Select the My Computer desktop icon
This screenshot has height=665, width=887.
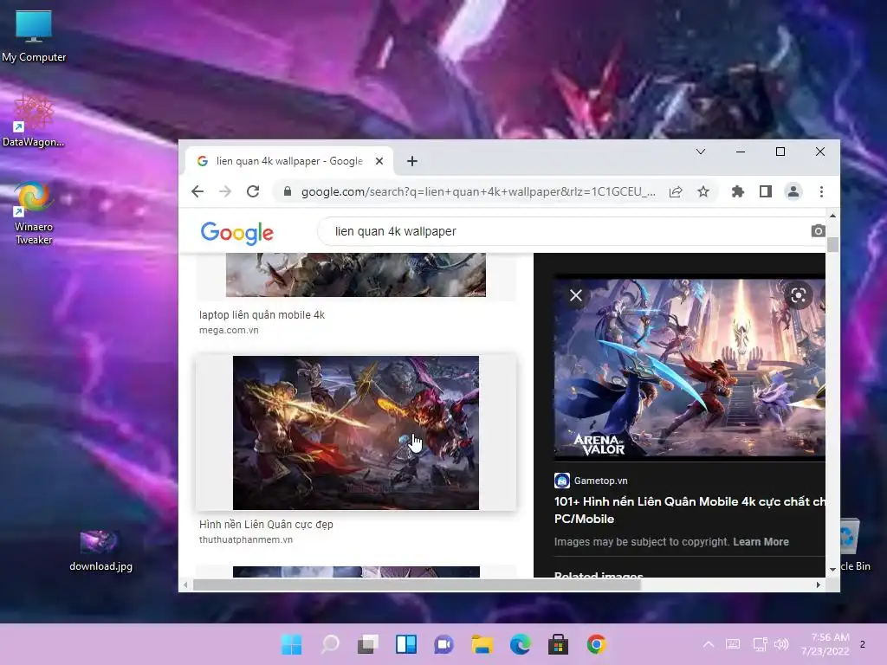[34, 36]
